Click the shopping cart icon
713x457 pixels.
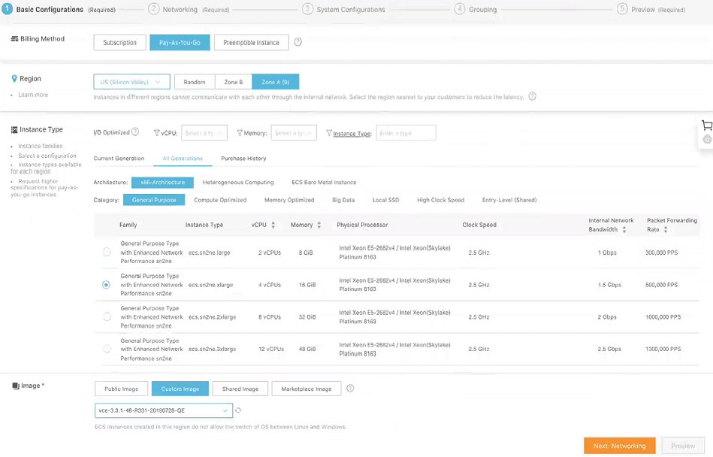coord(706,126)
